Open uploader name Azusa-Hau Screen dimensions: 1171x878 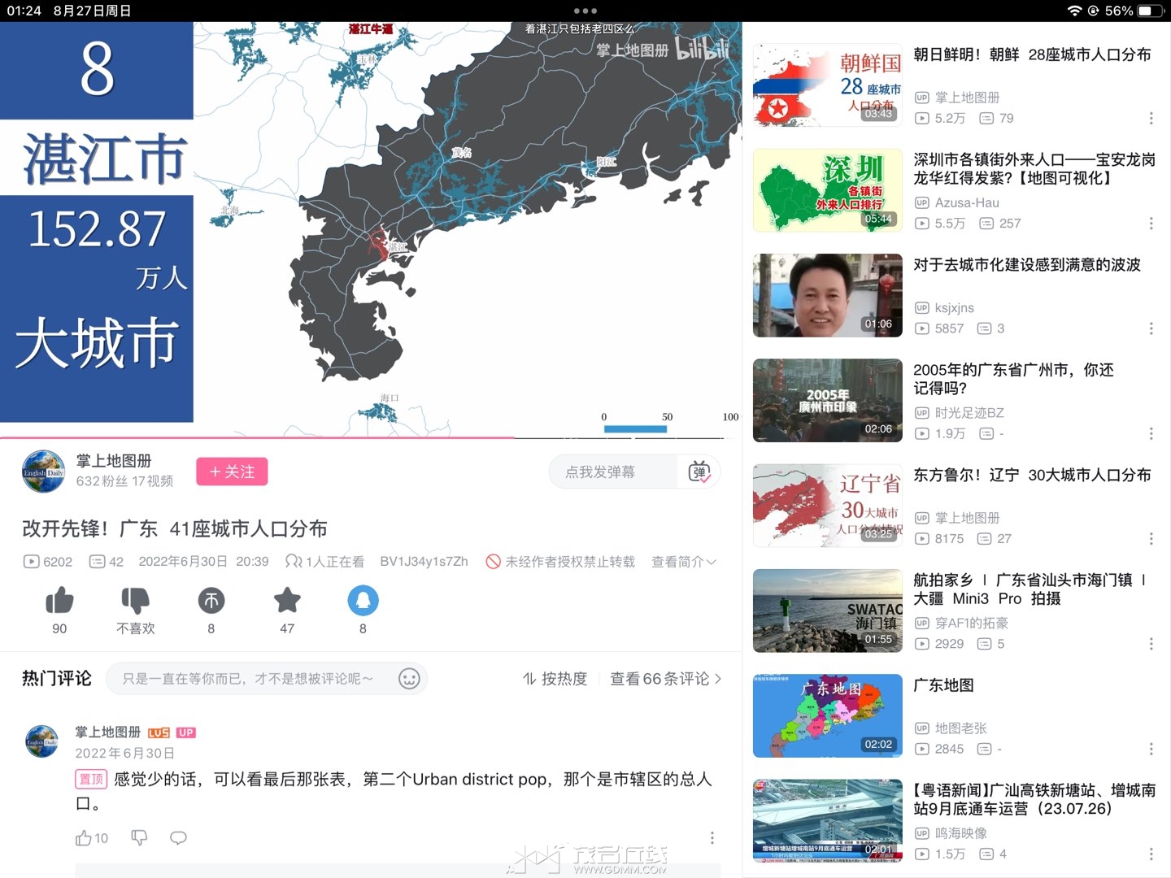coord(967,202)
